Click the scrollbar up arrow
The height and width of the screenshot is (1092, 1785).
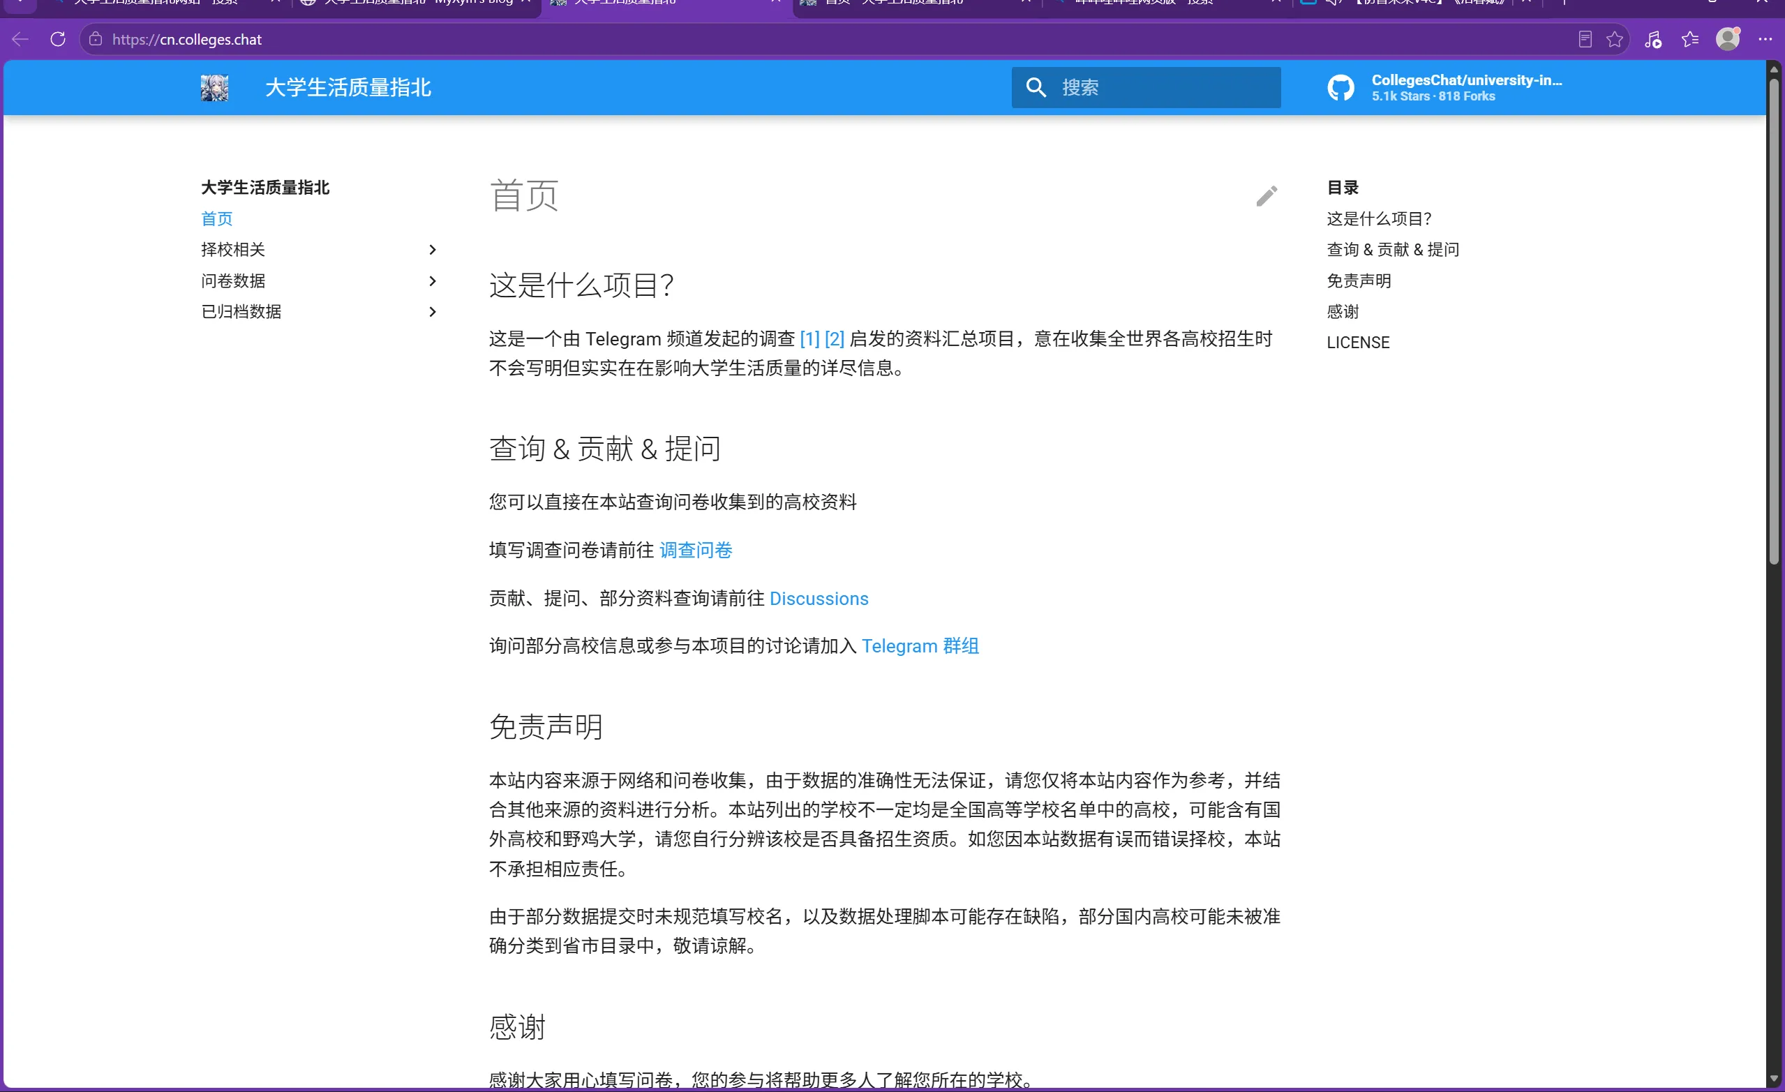pyautogui.click(x=1773, y=70)
